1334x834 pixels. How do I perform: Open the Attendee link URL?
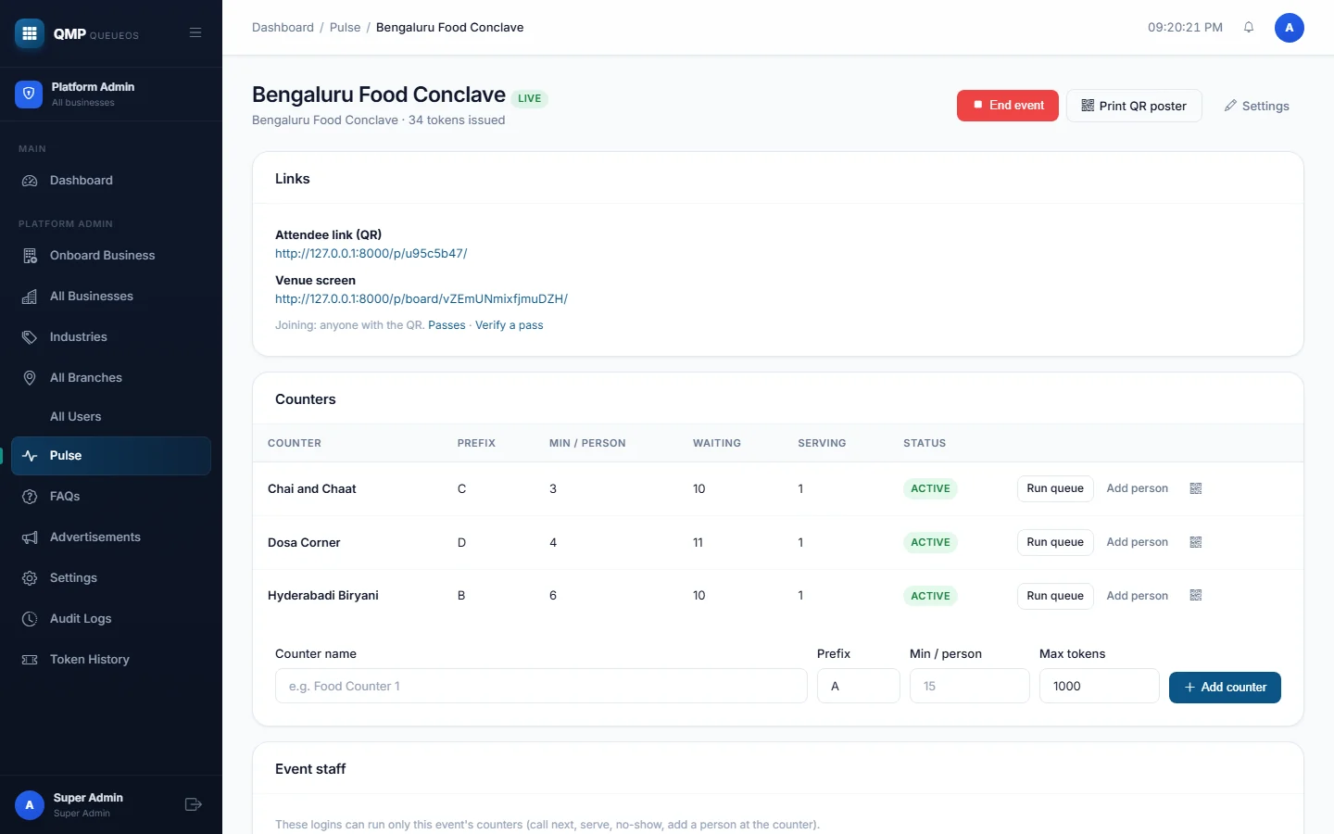pyautogui.click(x=371, y=253)
